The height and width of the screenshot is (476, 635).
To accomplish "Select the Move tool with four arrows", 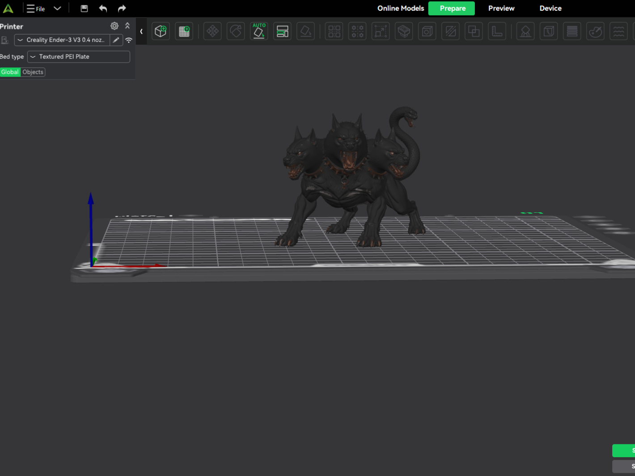I will click(212, 31).
